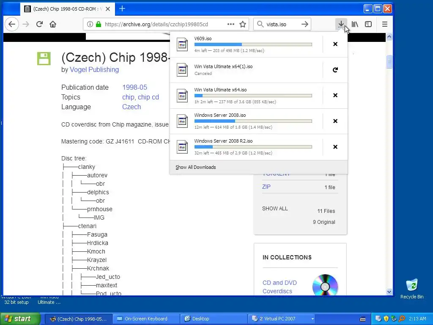Select the Krchnak tree row
The height and width of the screenshot is (325, 433).
[x=98, y=268]
